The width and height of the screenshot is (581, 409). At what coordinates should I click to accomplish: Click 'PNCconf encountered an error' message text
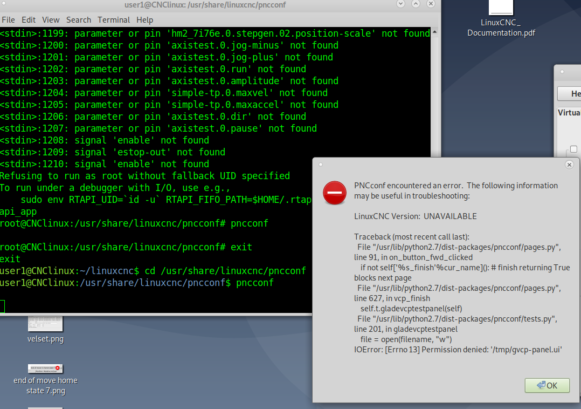coord(456,190)
